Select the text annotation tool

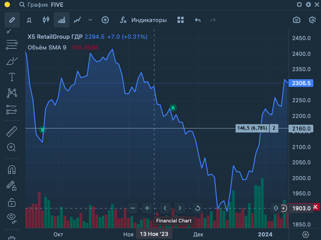[x=12, y=77]
